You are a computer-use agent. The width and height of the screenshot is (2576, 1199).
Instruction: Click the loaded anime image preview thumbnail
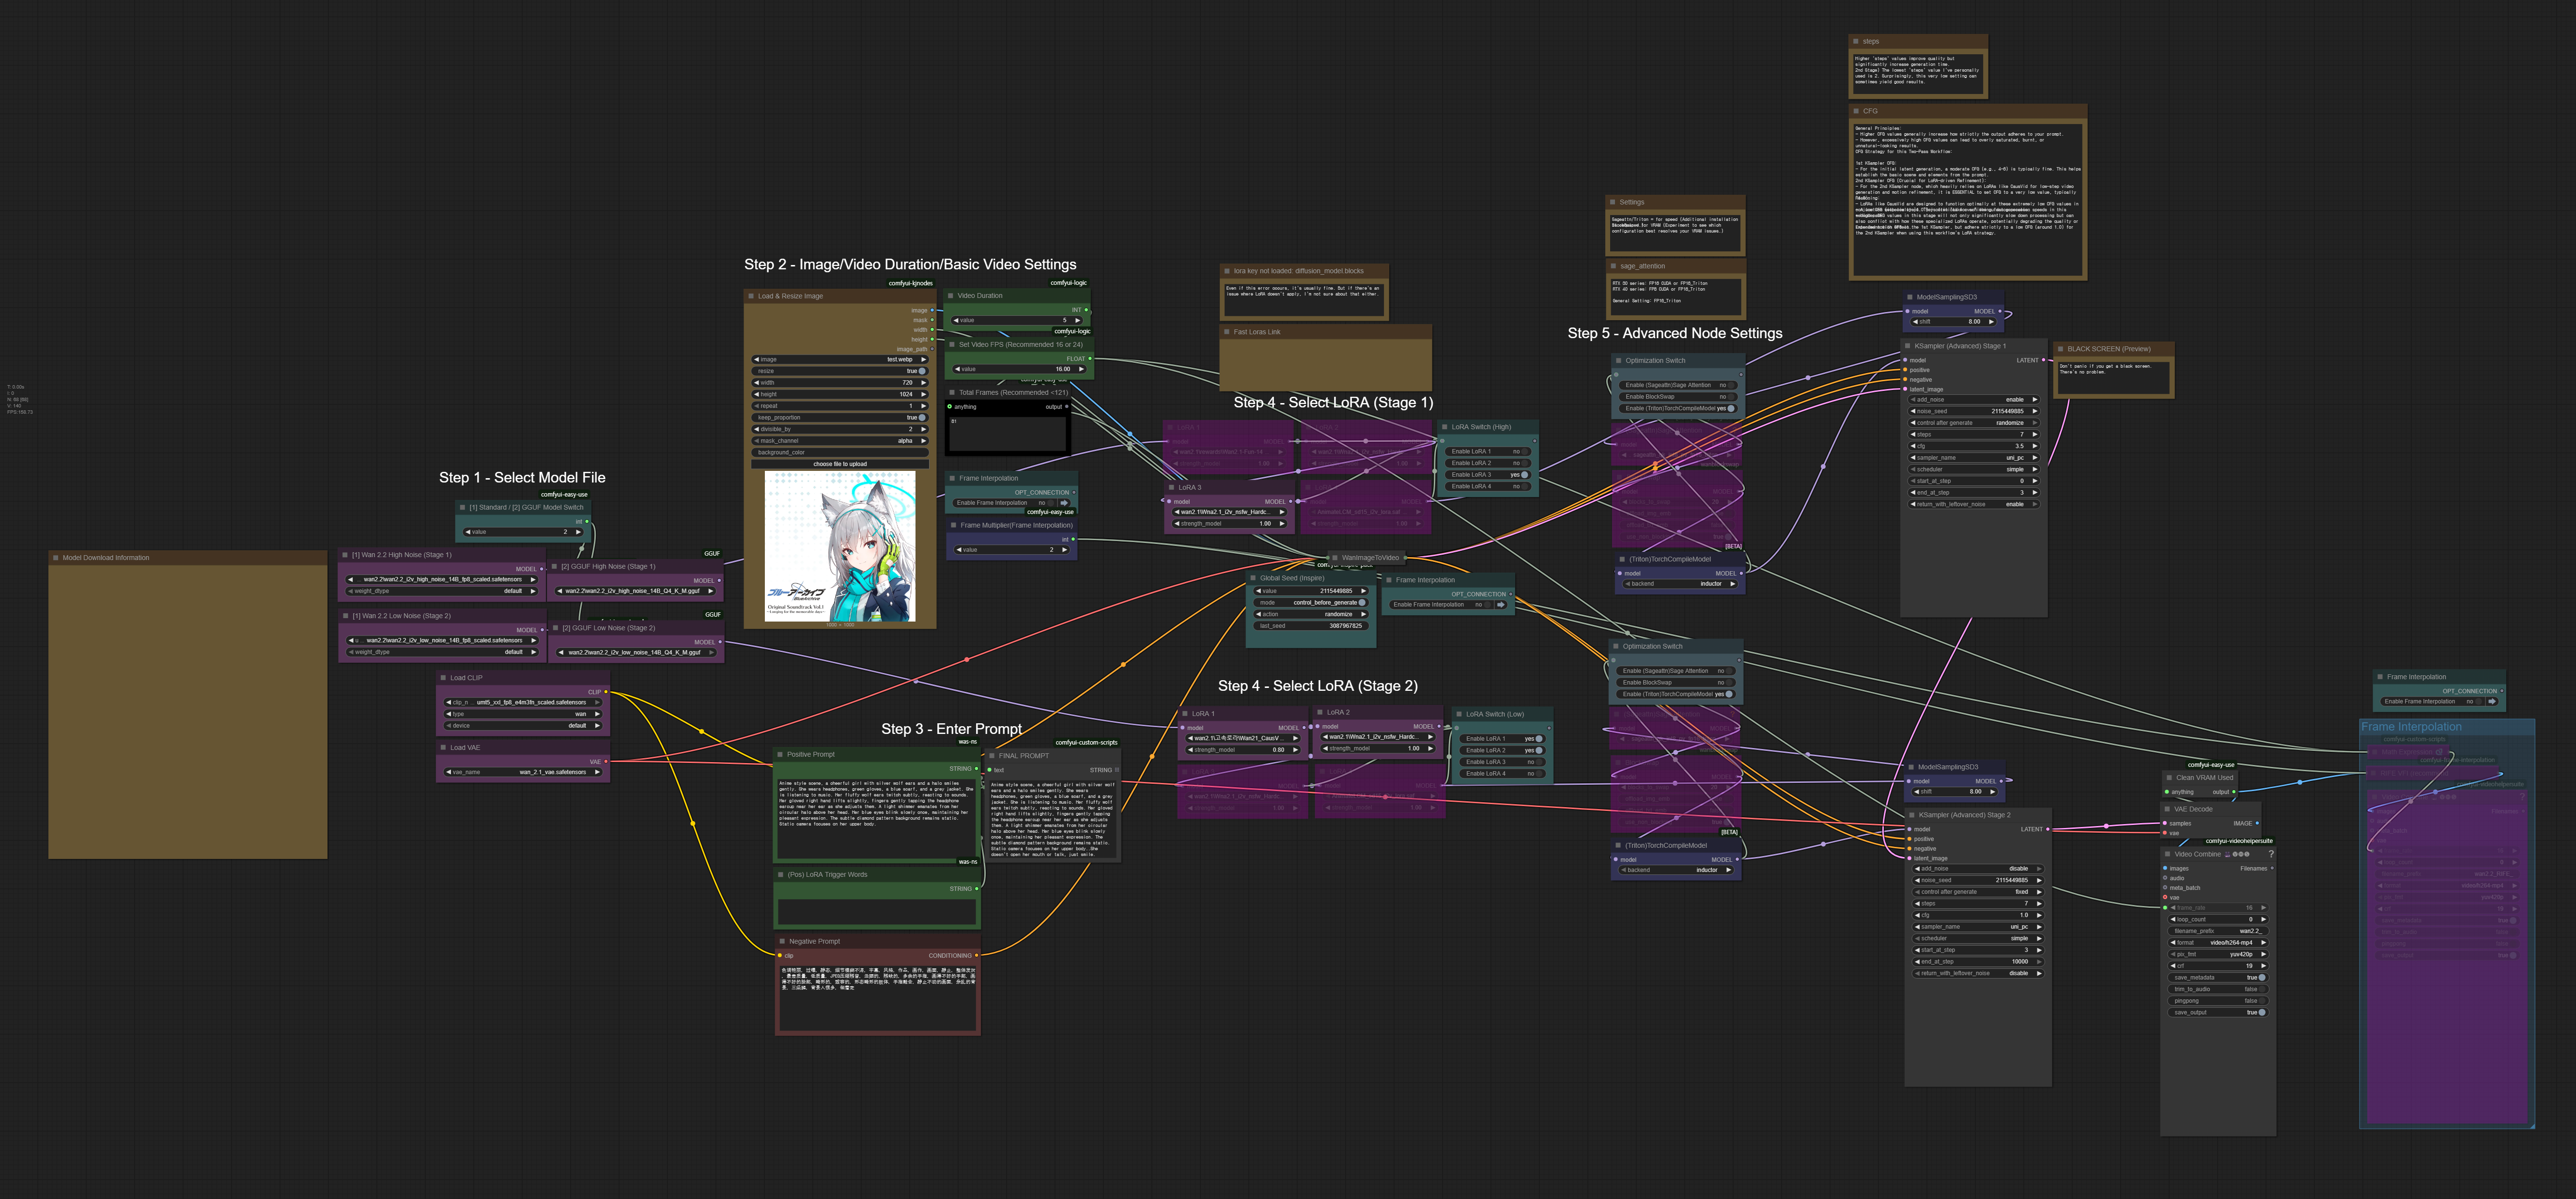pyautogui.click(x=840, y=547)
